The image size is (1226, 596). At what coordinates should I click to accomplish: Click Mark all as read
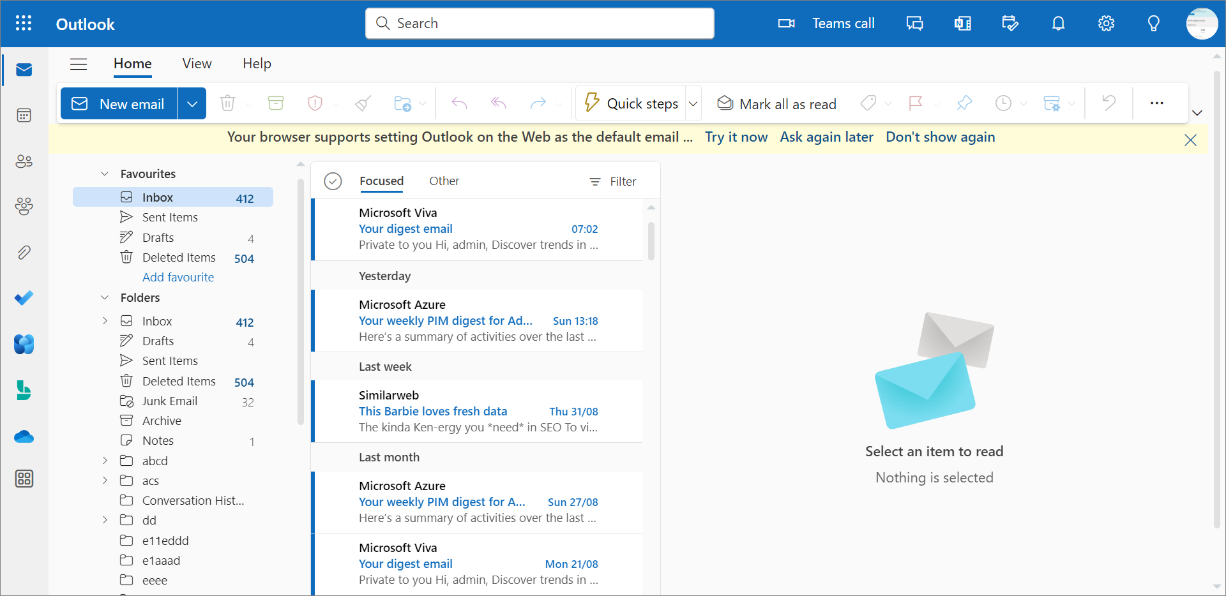[x=776, y=103]
